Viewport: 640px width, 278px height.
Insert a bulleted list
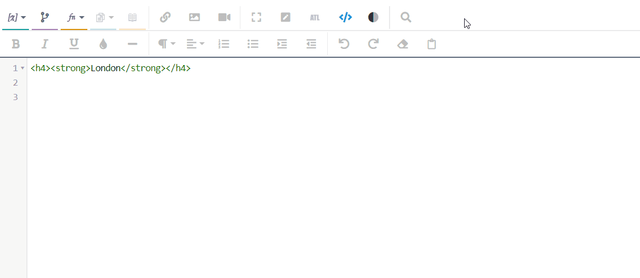coord(253,43)
